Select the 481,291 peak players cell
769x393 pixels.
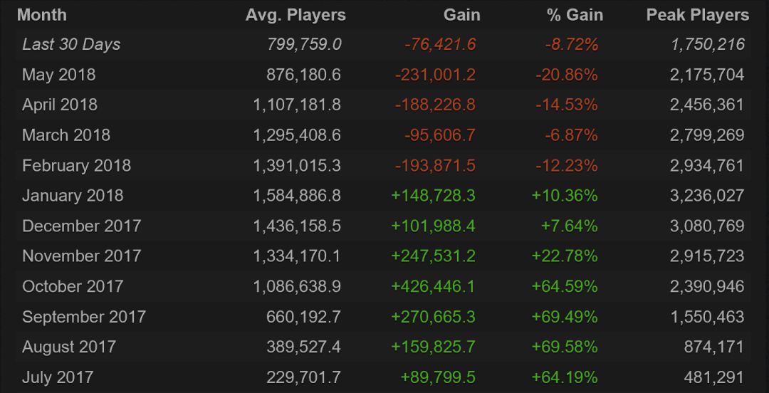pos(708,377)
